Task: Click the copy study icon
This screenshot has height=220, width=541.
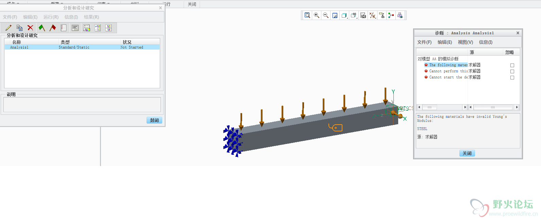Action: point(19,28)
